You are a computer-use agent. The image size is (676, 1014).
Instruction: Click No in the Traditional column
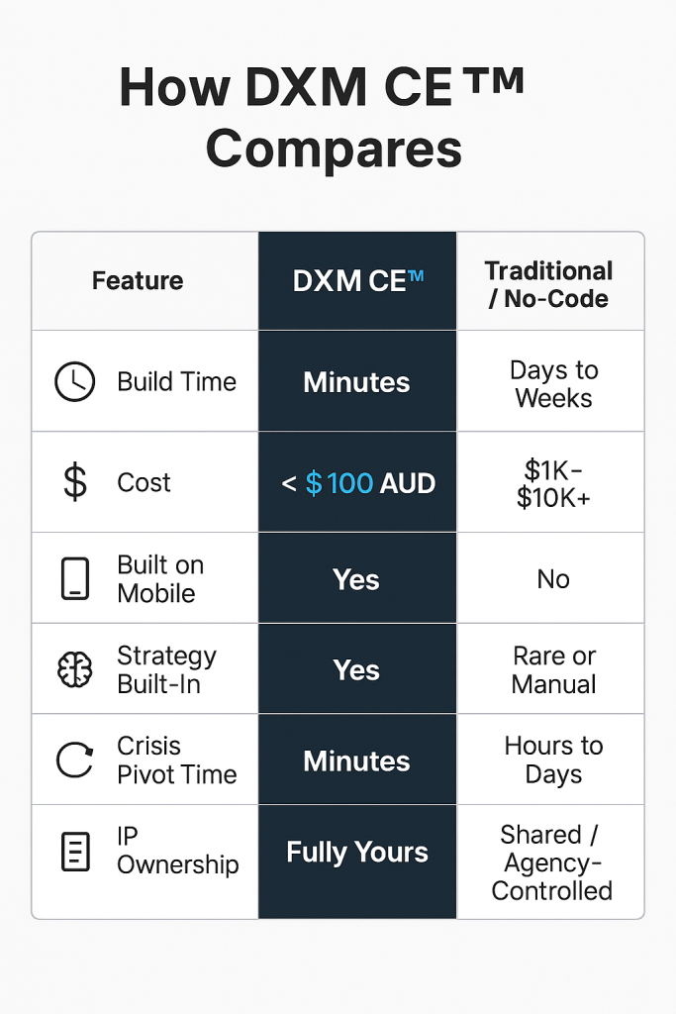(x=553, y=578)
